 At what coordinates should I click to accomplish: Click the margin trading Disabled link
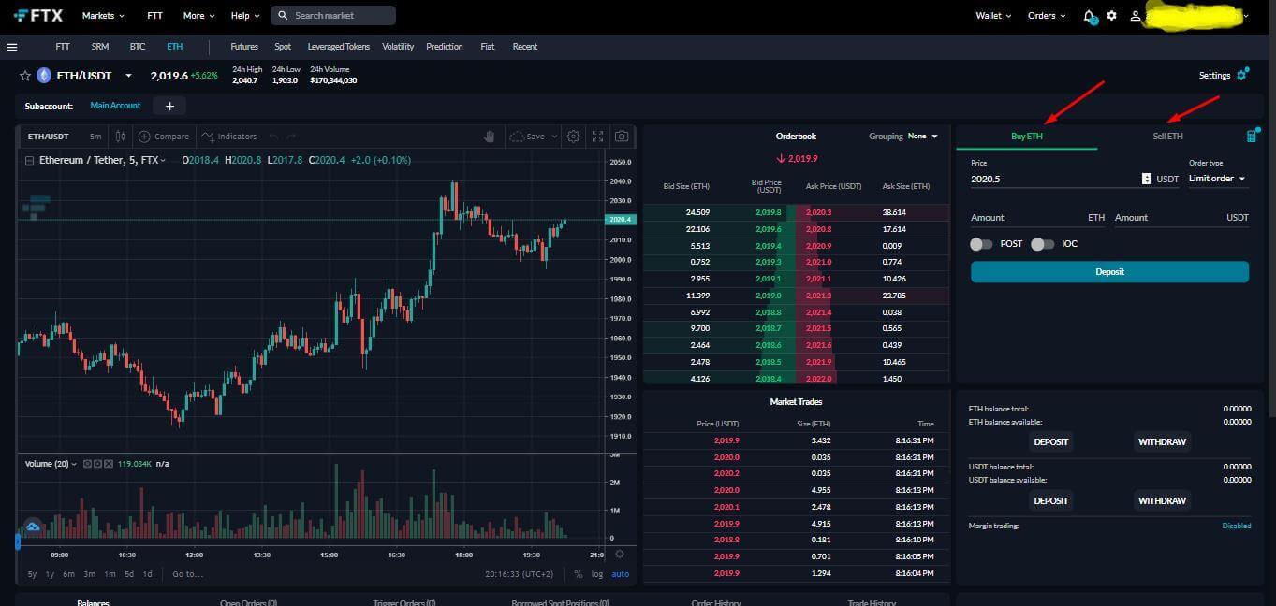coord(1236,526)
